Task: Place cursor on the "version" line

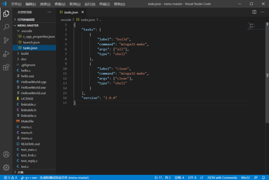Action: point(99,98)
